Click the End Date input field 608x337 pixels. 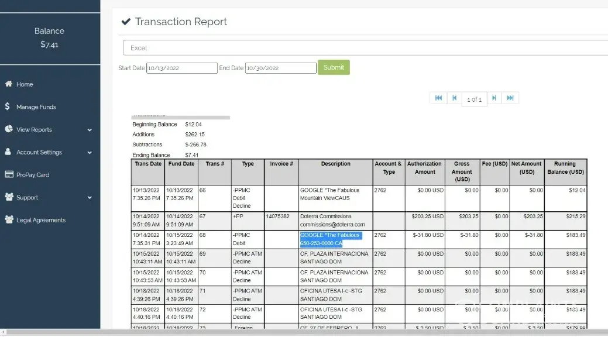point(280,68)
